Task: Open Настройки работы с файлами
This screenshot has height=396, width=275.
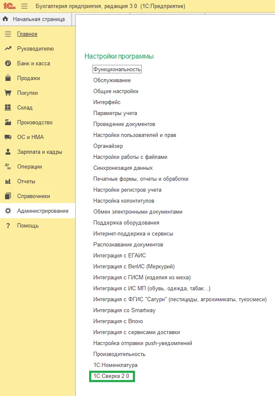Action: click(x=130, y=157)
